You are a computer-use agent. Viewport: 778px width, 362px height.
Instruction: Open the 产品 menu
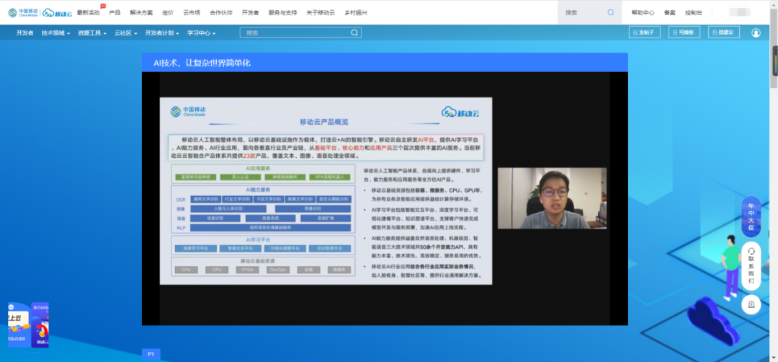(115, 12)
